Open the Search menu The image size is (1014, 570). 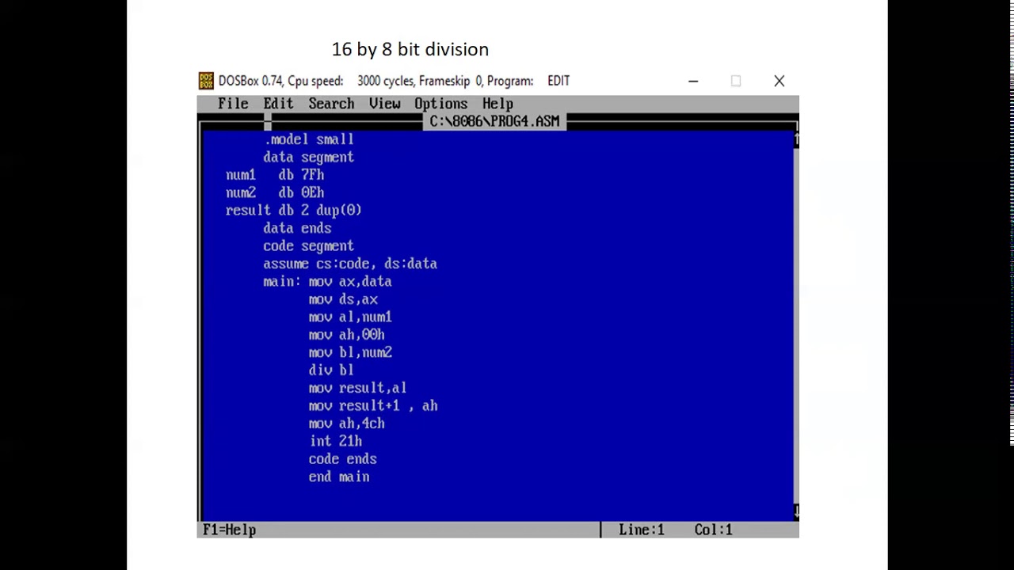pyautogui.click(x=331, y=104)
